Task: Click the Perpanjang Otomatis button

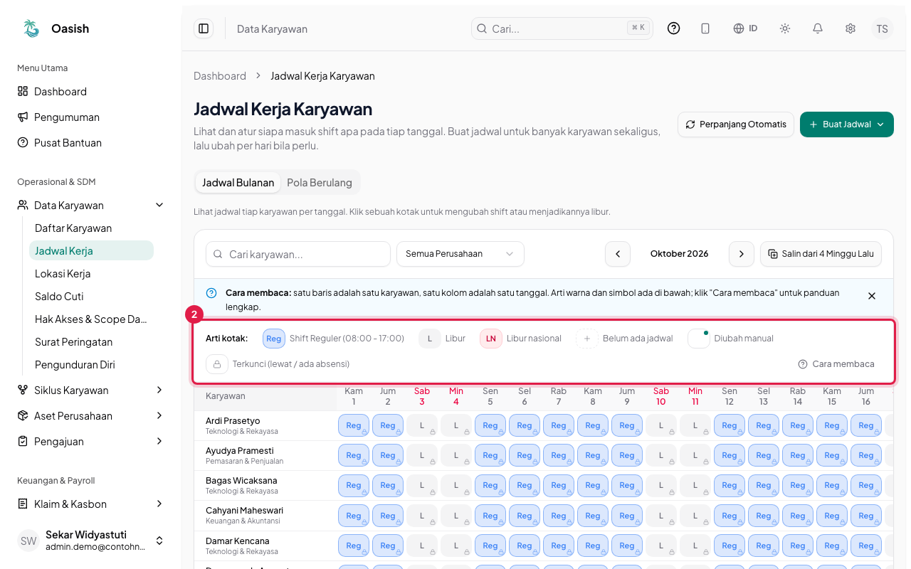Action: pos(736,124)
